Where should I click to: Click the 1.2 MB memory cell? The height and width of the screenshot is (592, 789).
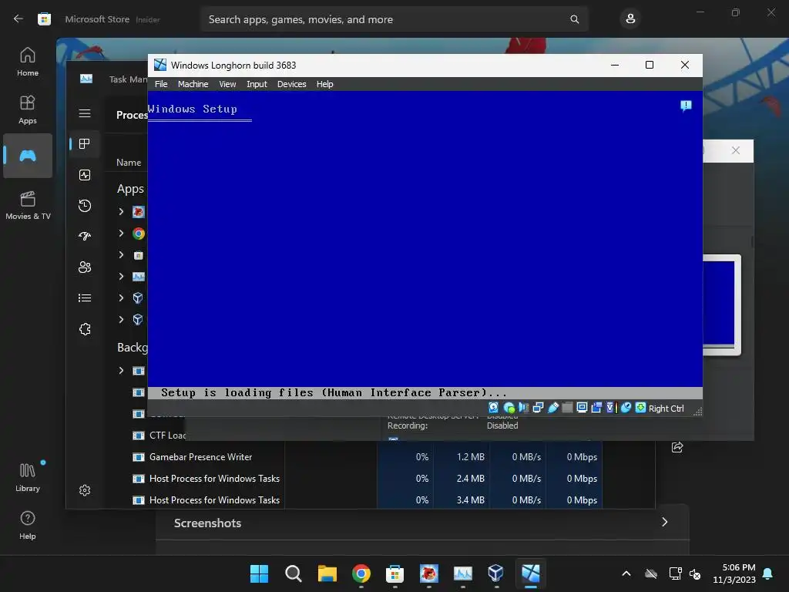[x=462, y=457]
